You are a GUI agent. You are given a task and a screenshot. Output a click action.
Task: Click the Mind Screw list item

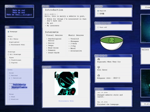pos(53,48)
